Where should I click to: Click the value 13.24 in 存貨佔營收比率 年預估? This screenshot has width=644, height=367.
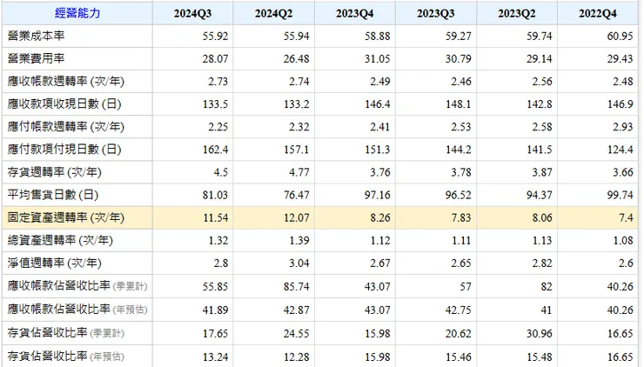click(215, 357)
